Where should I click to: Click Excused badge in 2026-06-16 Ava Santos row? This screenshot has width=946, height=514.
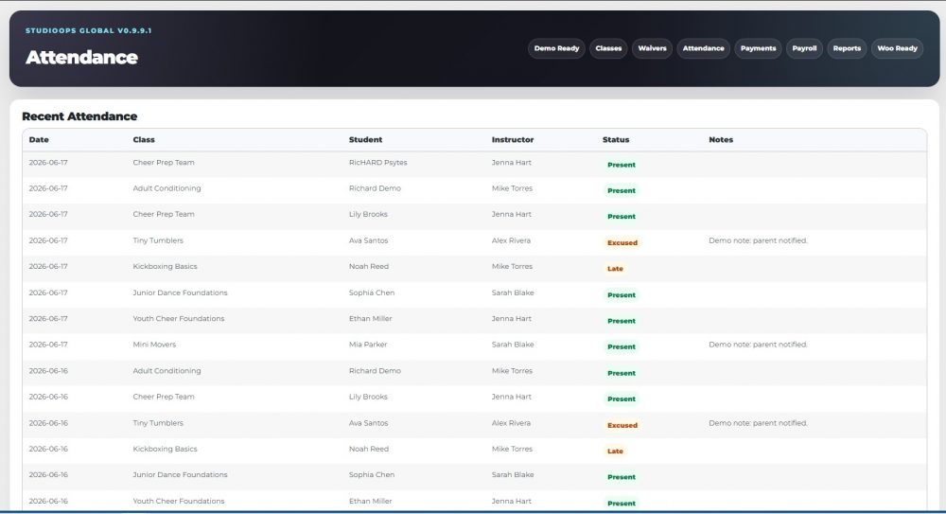tap(622, 425)
